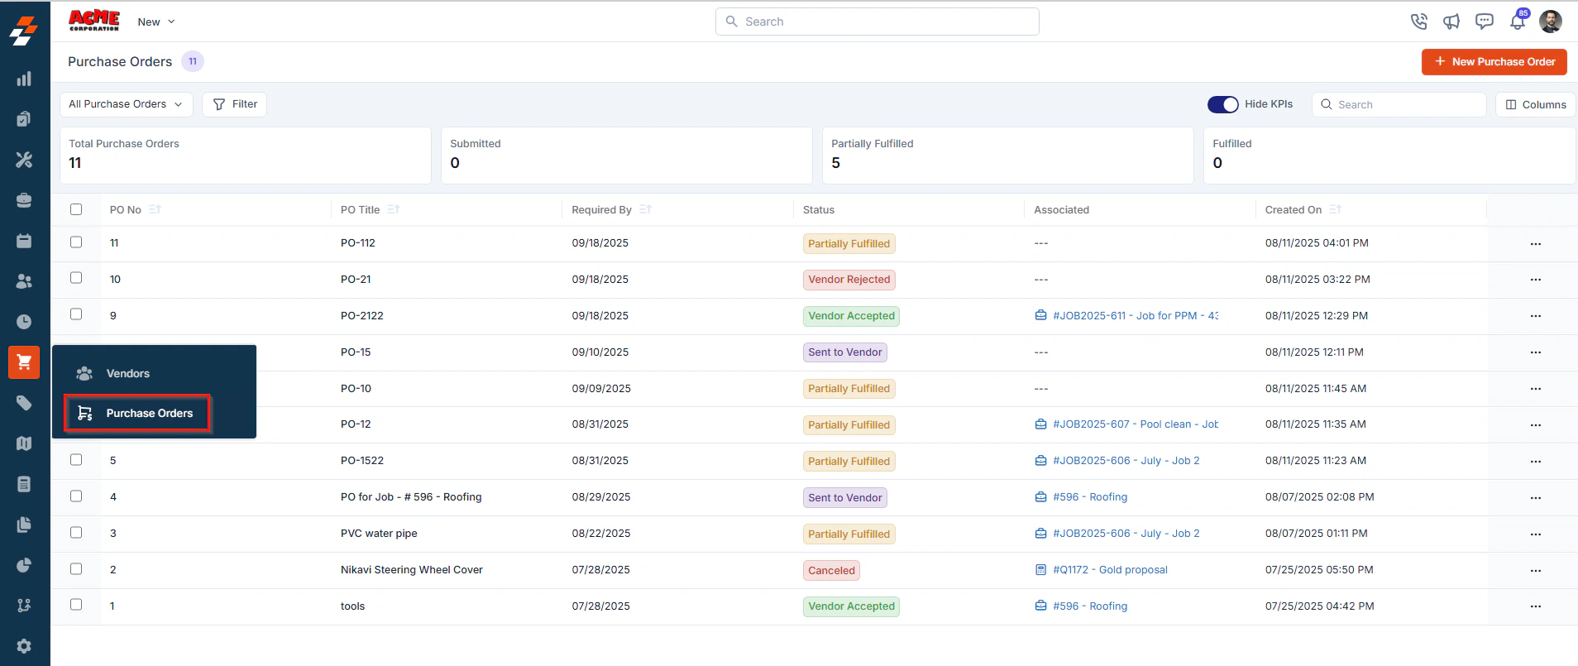Open the settings gear in sidebar
The width and height of the screenshot is (1578, 666).
(24, 646)
